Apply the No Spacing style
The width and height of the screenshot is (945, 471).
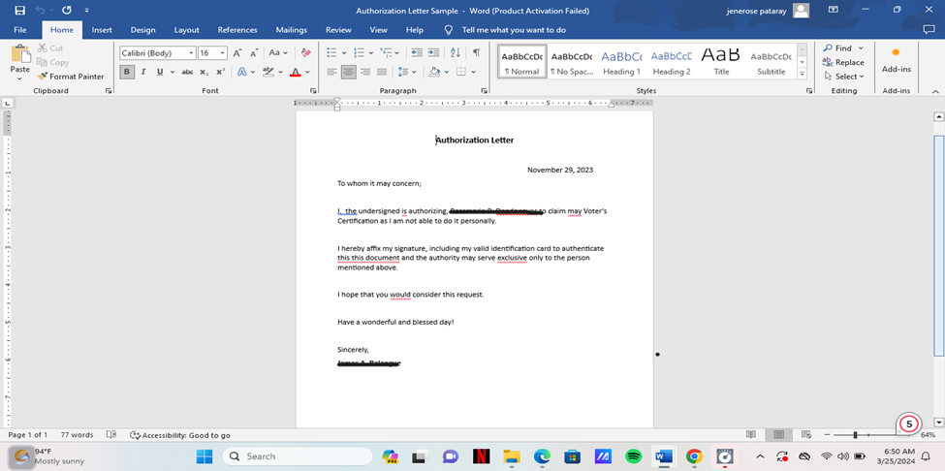[x=571, y=61]
